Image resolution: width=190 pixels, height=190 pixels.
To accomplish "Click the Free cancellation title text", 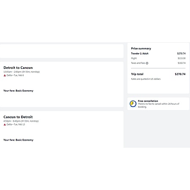I will point(148,101).
